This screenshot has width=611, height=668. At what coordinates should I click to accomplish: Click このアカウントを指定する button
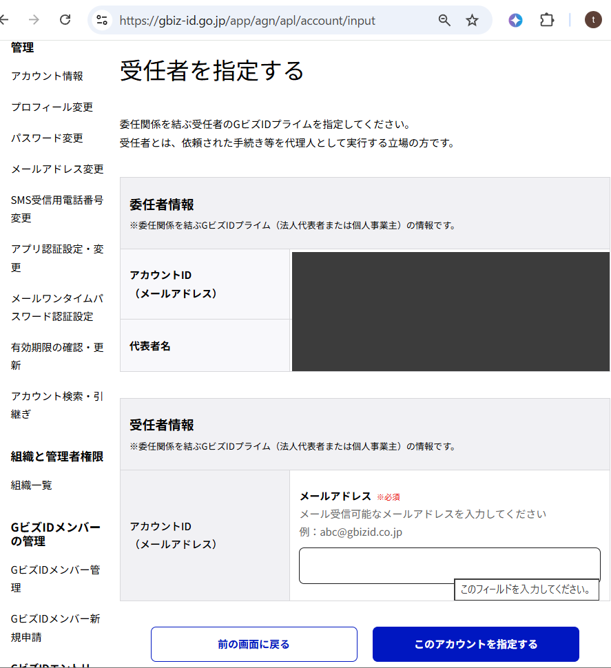[x=476, y=644]
